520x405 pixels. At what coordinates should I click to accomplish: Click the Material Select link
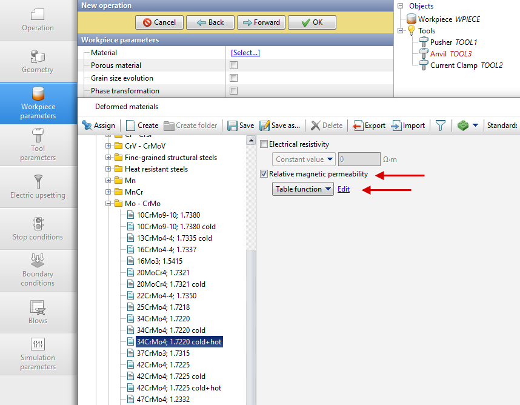(x=245, y=53)
